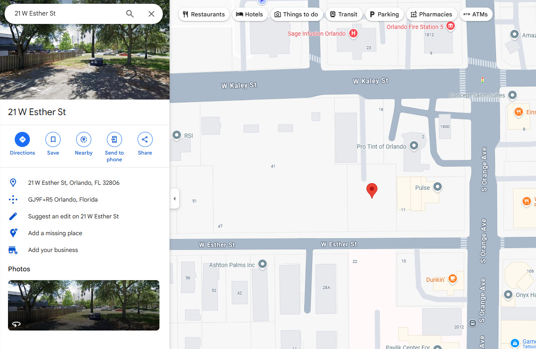Search Nearby this address
The image size is (536, 349).
pyautogui.click(x=84, y=144)
